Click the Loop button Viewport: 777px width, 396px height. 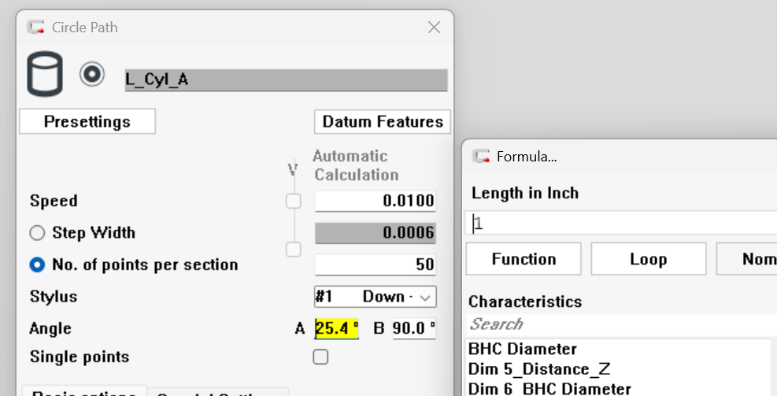click(648, 259)
